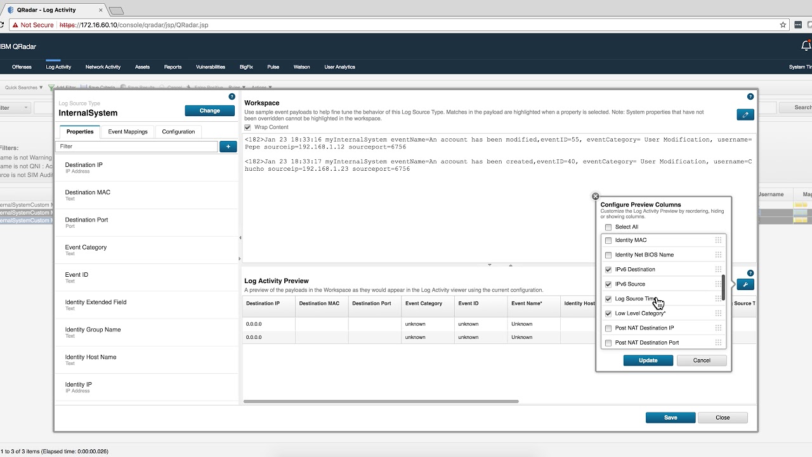Select the Identity Host Name property
This screenshot has height=457, width=812.
click(x=146, y=359)
